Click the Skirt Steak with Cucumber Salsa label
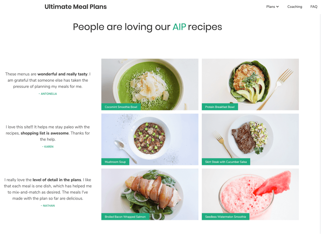The width and height of the screenshot is (321, 234). [226, 162]
